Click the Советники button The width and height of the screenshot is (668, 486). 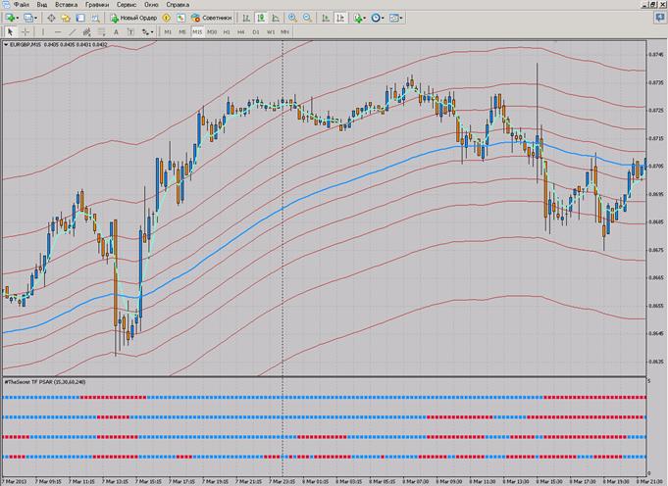[211, 18]
